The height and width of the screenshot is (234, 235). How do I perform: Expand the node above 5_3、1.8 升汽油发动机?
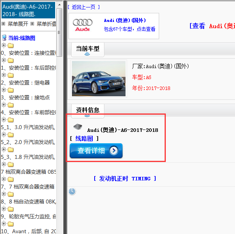4,149
